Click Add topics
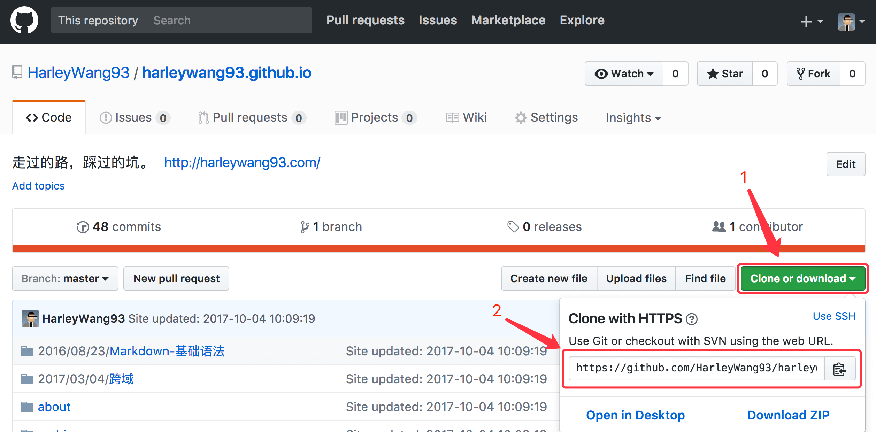 (x=38, y=186)
